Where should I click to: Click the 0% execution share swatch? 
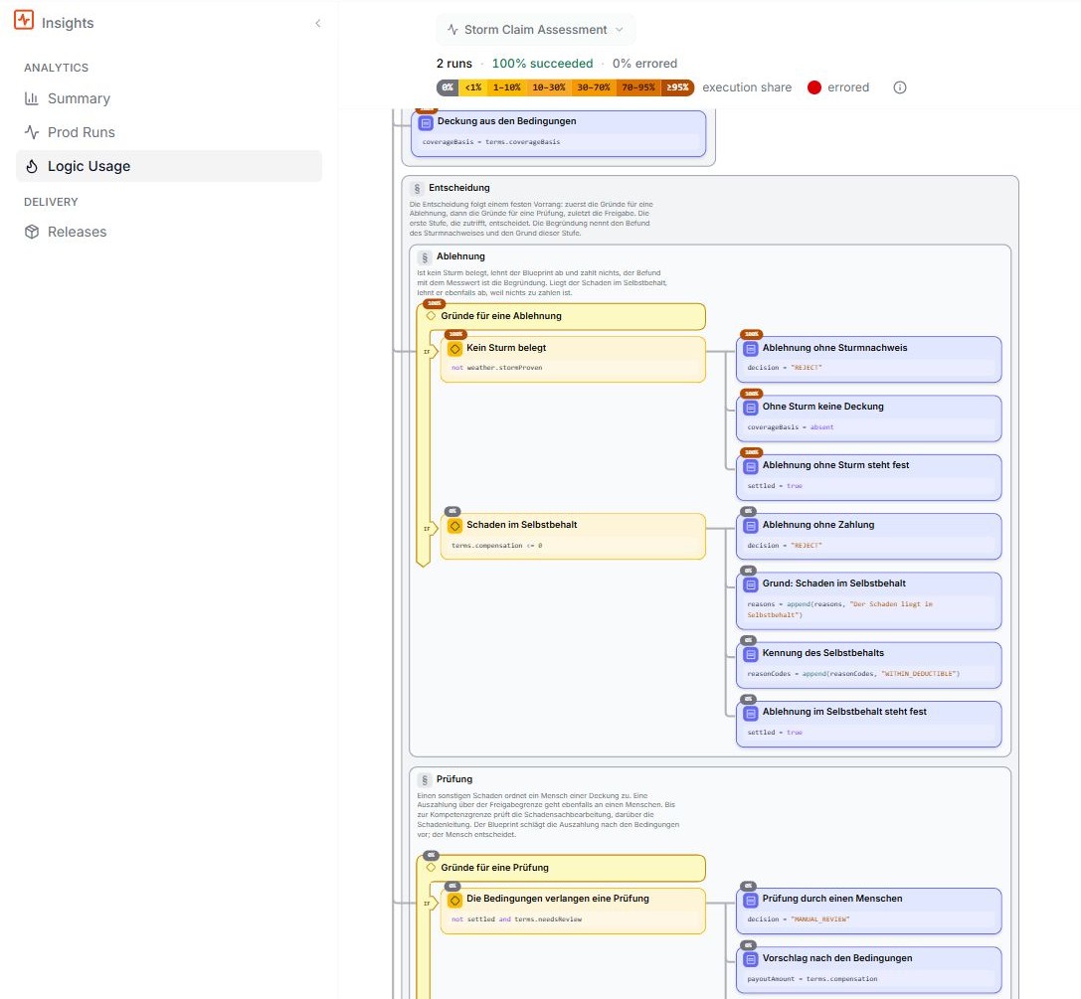(448, 87)
